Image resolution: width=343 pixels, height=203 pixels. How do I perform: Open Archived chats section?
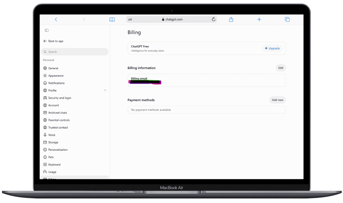pyautogui.click(x=75, y=113)
